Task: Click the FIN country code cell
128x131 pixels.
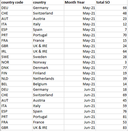Action: [x=17, y=73]
